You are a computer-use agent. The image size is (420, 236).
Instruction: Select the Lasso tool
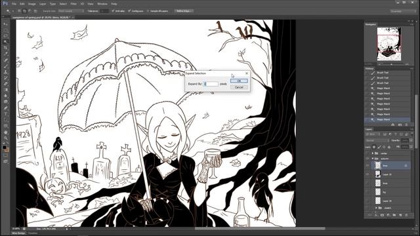[x=5, y=35]
